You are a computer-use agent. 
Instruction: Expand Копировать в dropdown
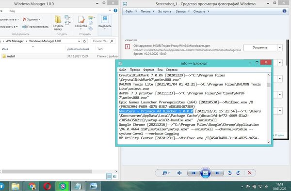[16, 27]
